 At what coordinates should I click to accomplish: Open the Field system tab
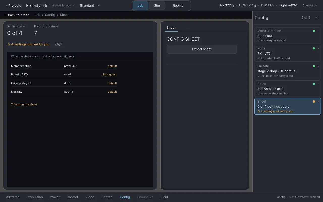coord(164,197)
